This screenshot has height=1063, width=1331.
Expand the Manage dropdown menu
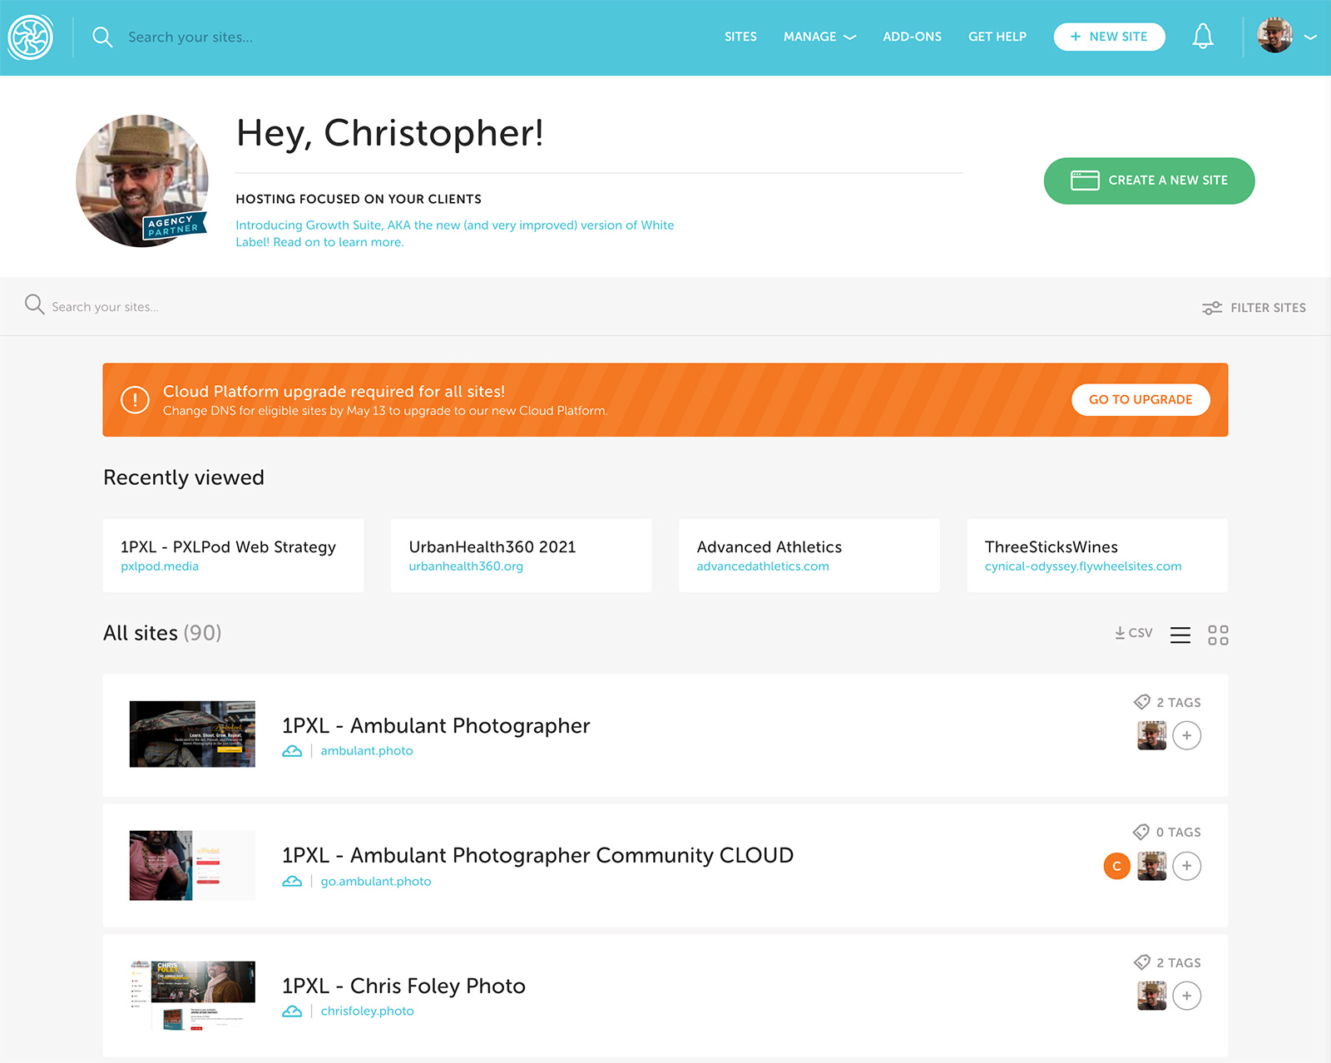tap(819, 37)
